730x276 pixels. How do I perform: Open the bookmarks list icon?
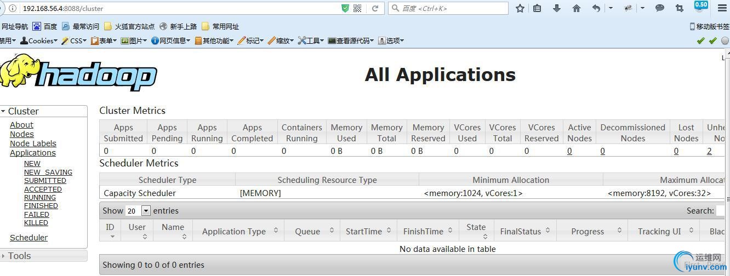(x=537, y=8)
